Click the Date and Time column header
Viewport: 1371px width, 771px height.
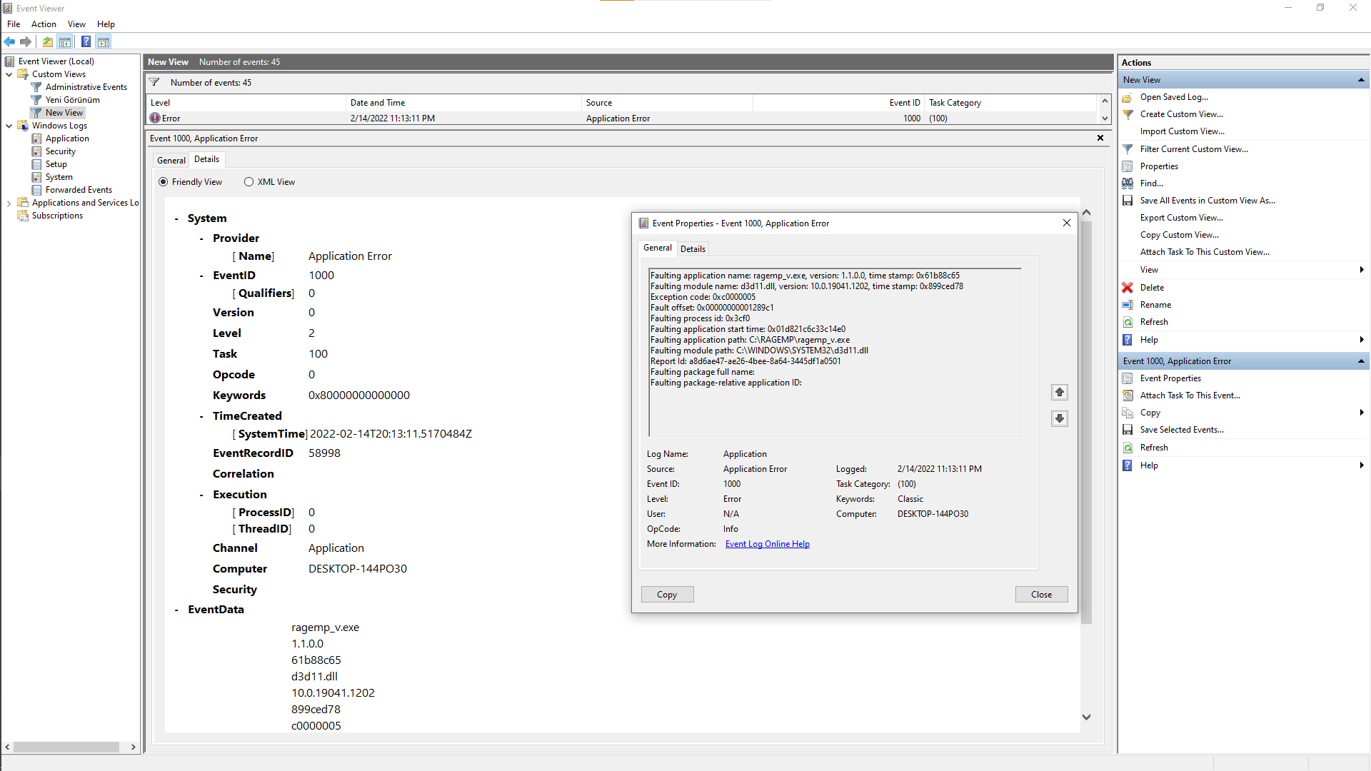pos(463,103)
